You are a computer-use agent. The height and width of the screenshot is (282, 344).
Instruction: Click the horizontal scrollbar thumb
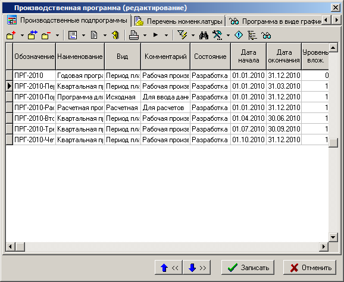[20, 247]
